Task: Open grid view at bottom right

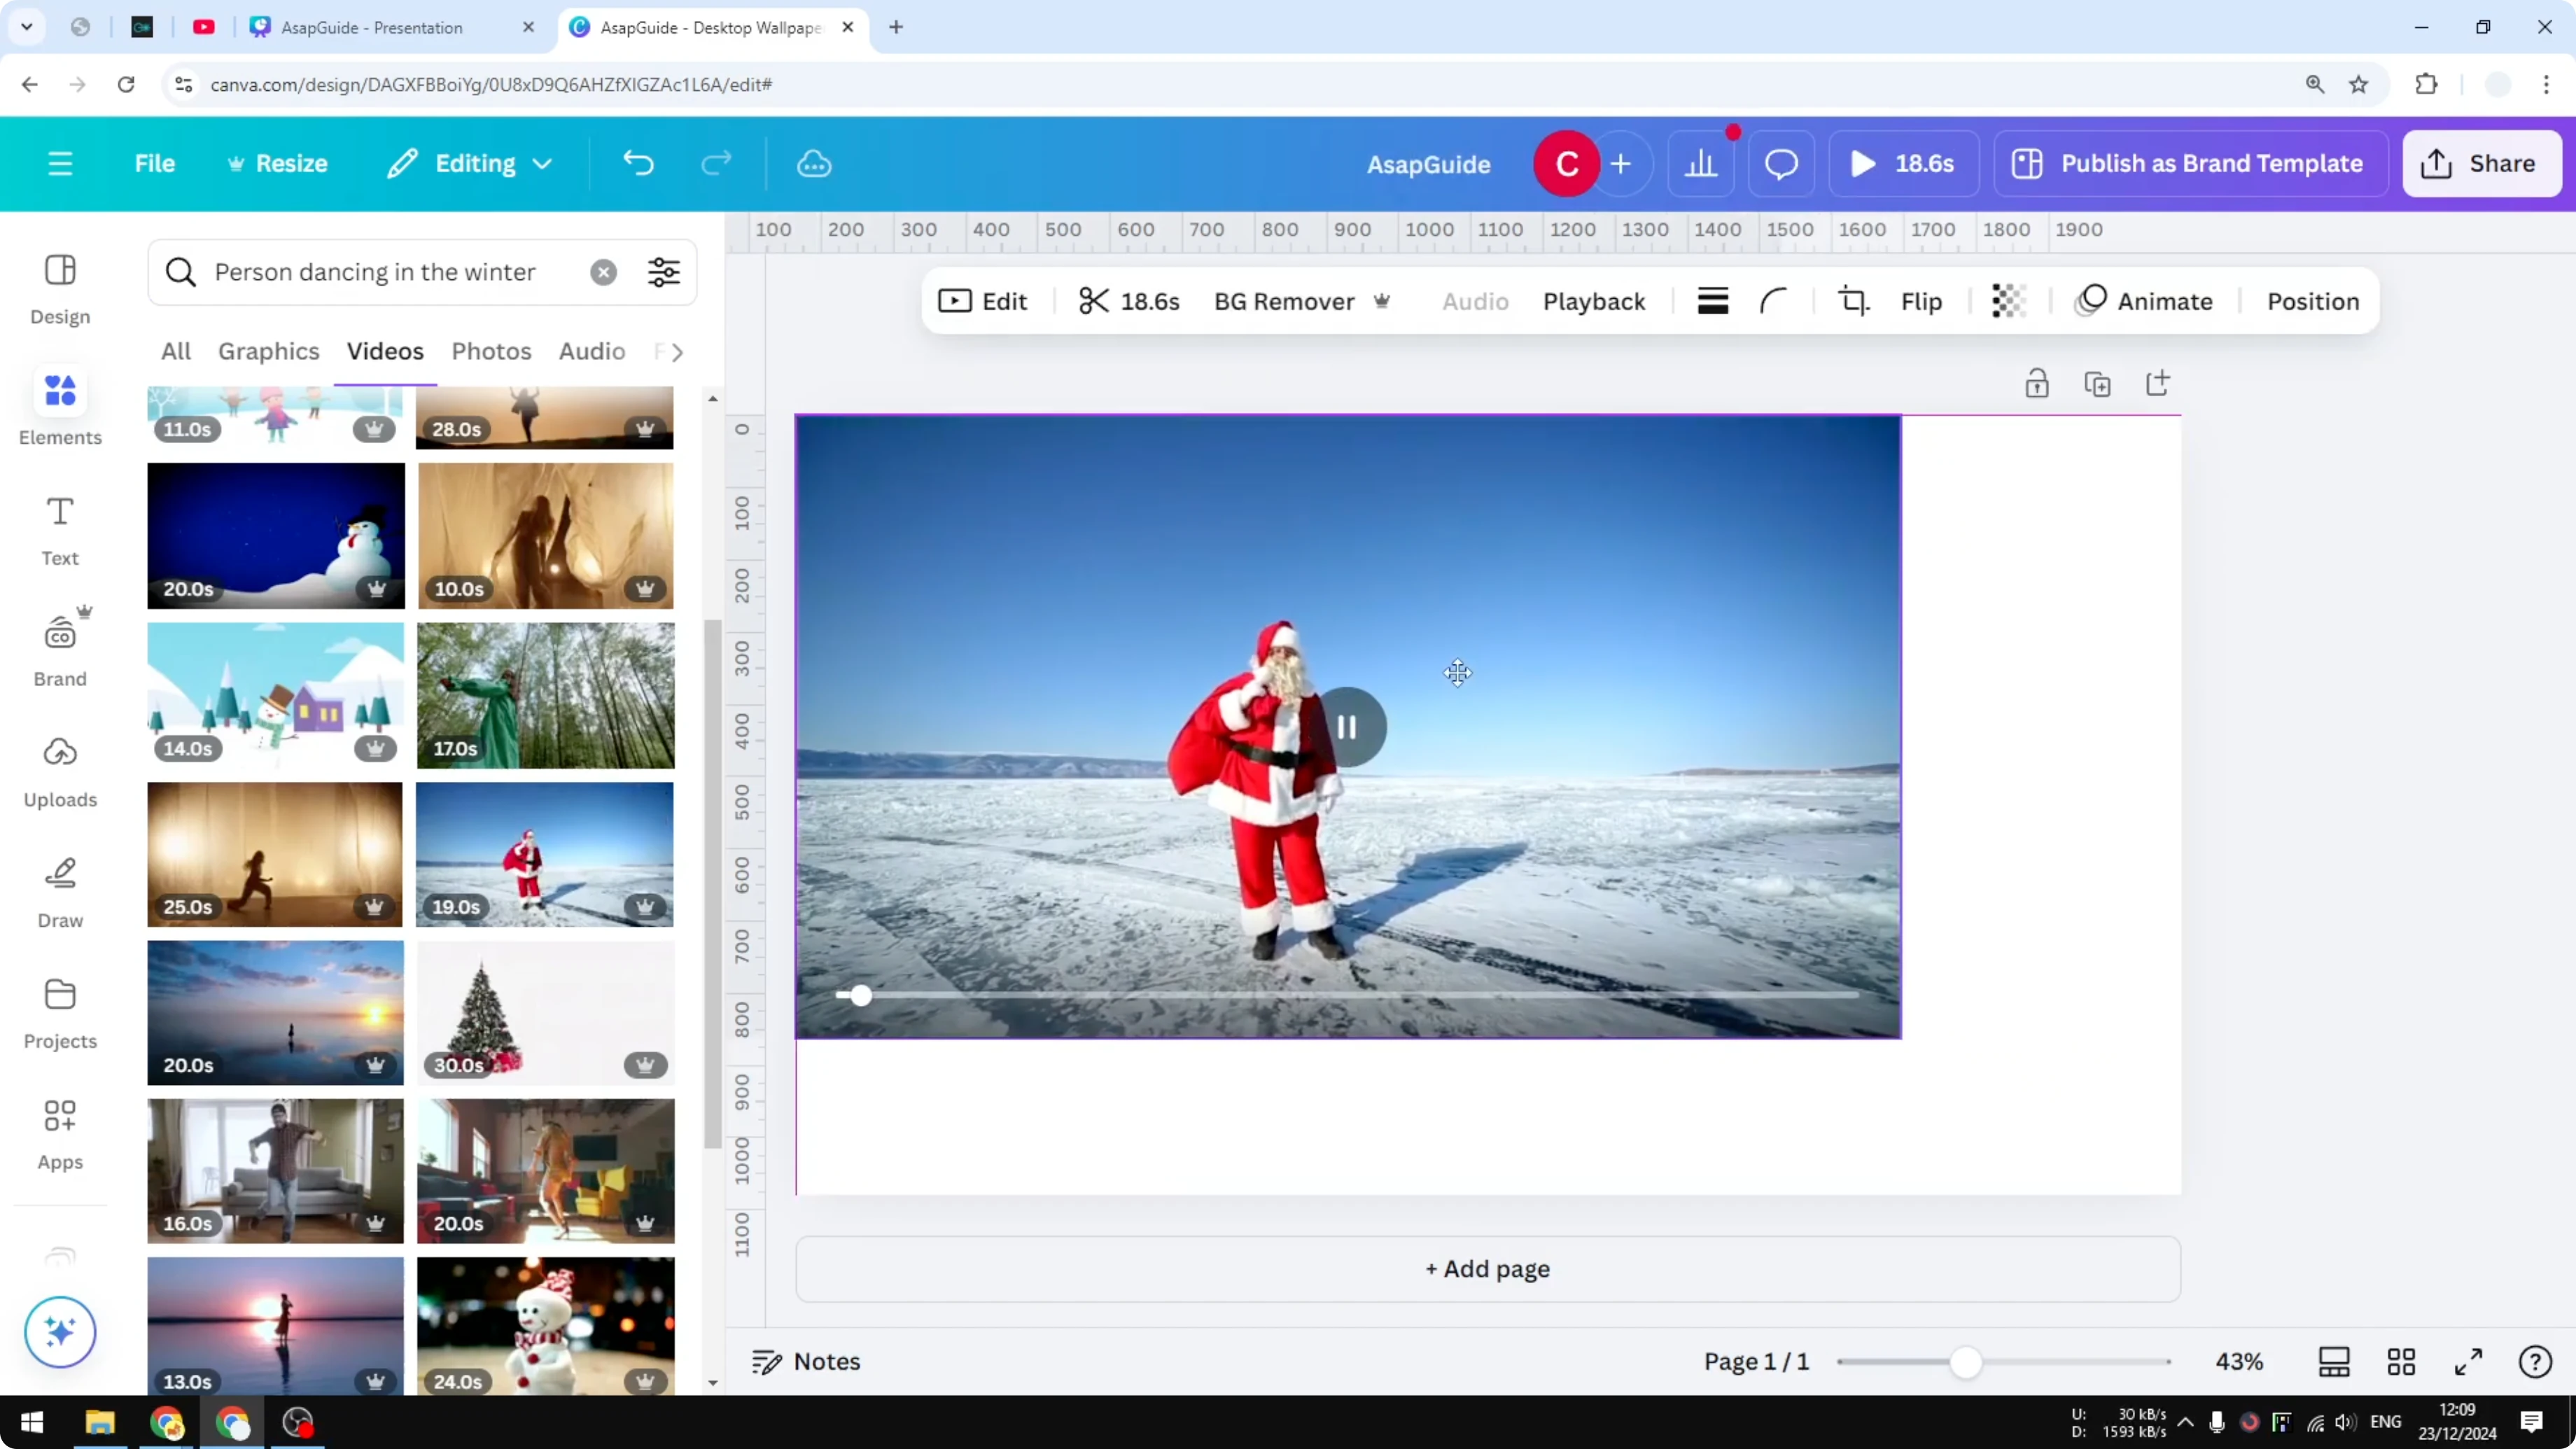Action: [x=2402, y=1362]
